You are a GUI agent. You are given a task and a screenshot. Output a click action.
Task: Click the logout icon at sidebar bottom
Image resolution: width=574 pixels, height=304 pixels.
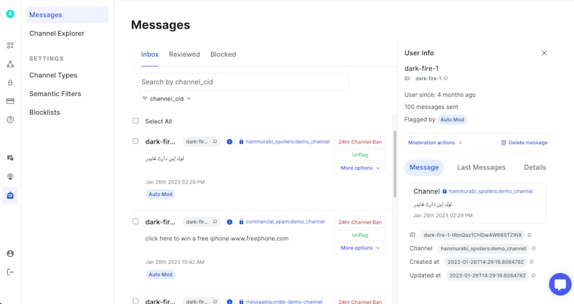coord(10,272)
